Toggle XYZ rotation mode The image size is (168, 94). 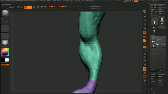point(145,47)
